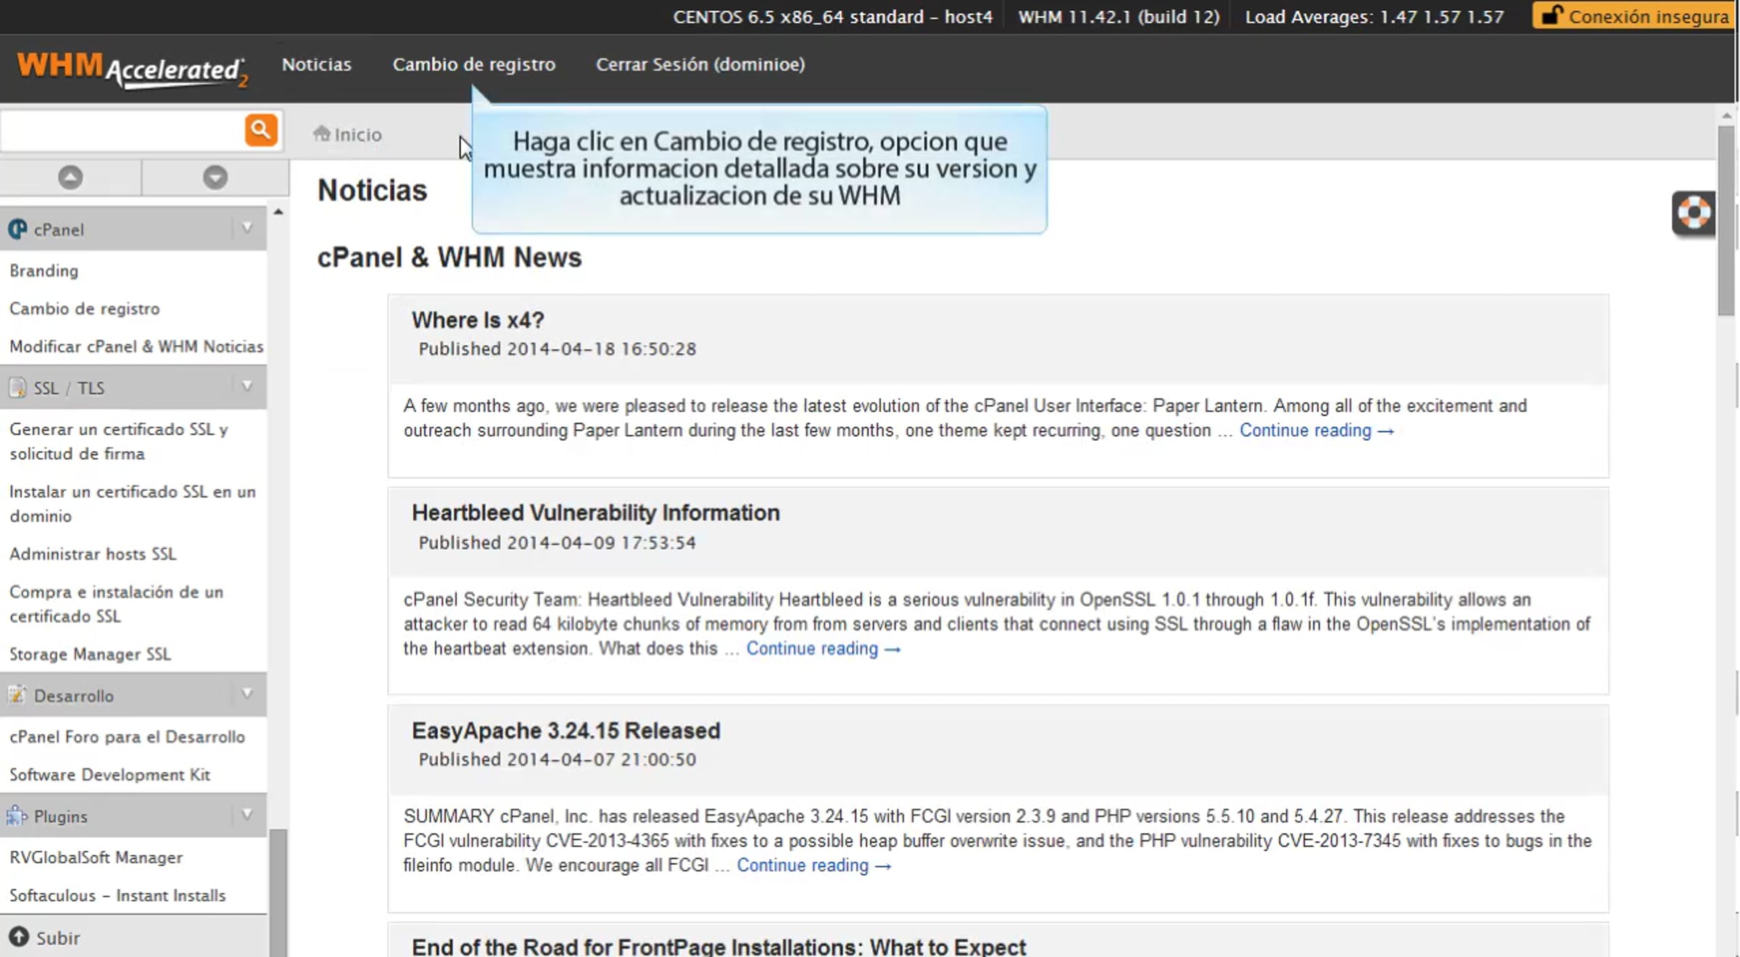Select Cambio de registro in the sidebar
1740x957 pixels.
click(85, 308)
